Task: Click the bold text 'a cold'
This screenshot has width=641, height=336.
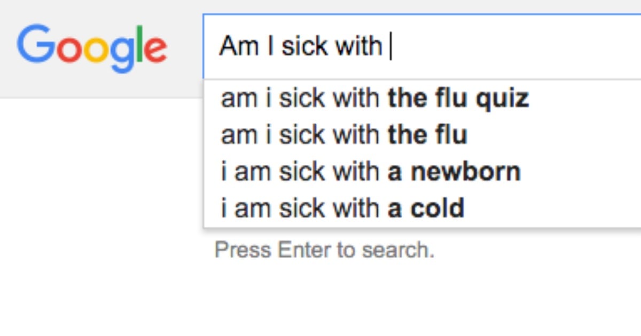Action: click(426, 208)
